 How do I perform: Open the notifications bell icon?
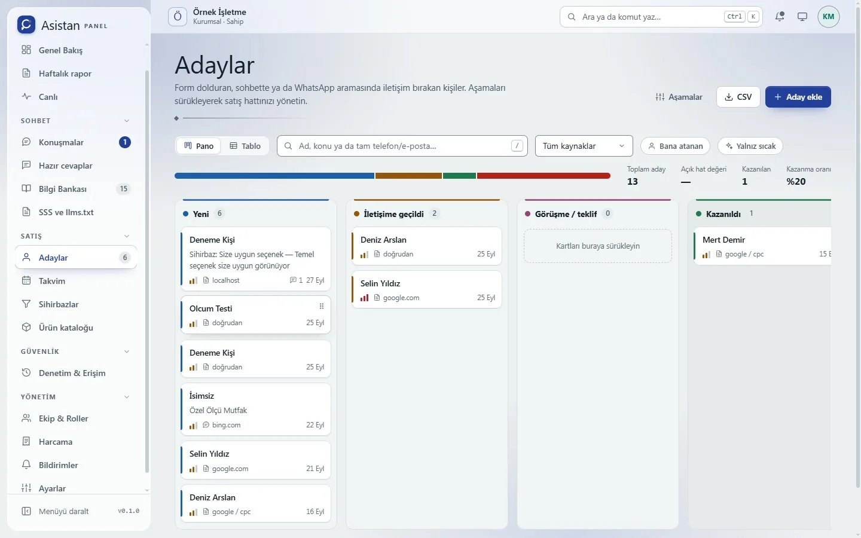point(780,17)
